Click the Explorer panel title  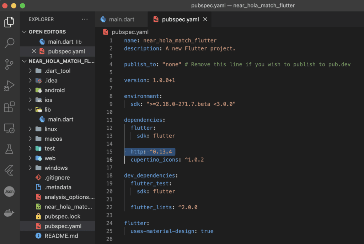[41, 19]
